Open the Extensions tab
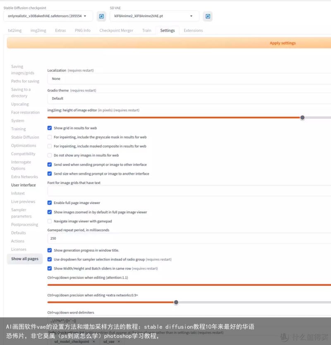 [193, 30]
